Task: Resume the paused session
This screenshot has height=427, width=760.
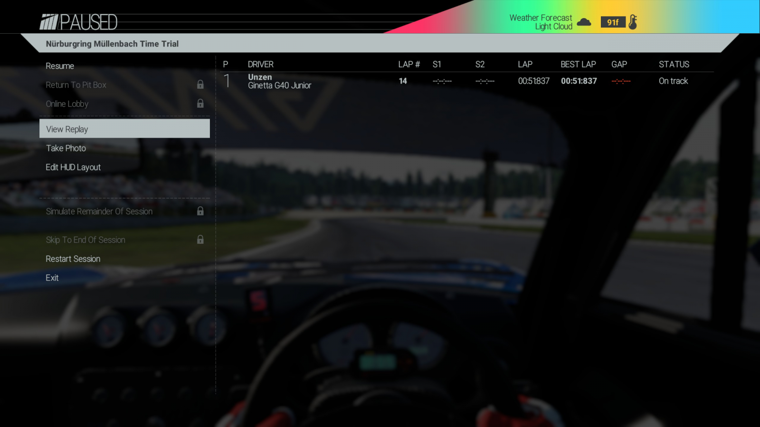Action: pyautogui.click(x=60, y=66)
